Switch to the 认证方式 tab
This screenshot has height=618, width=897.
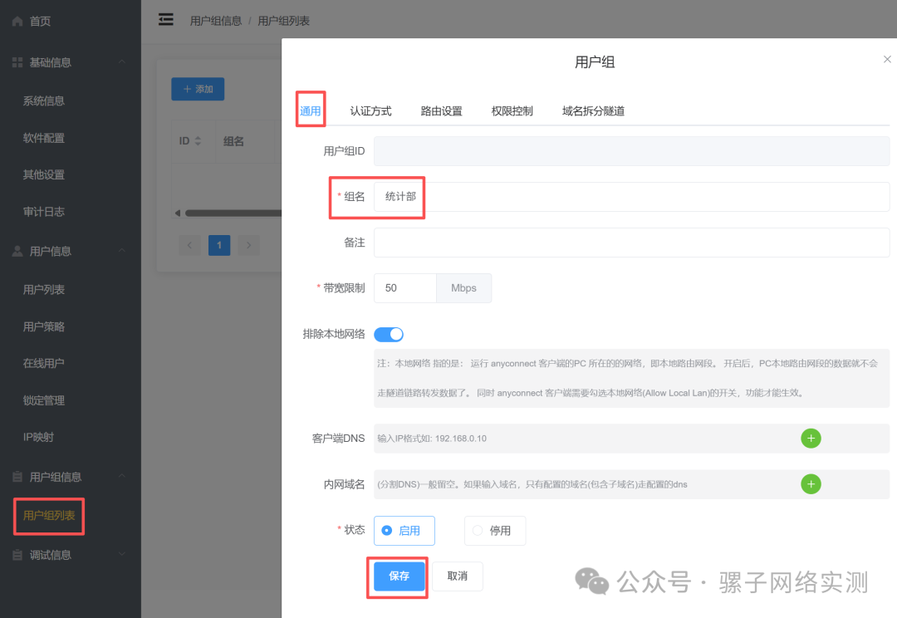click(371, 109)
